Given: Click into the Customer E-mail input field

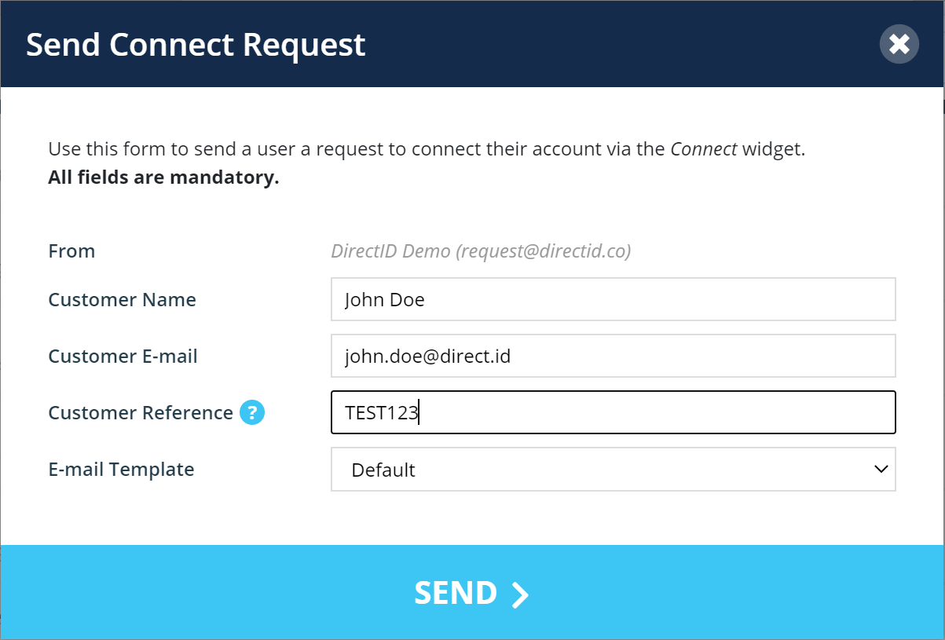Looking at the screenshot, I should [x=614, y=356].
